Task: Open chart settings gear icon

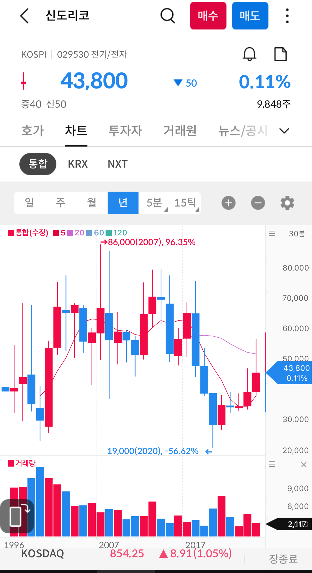Action: click(x=287, y=203)
